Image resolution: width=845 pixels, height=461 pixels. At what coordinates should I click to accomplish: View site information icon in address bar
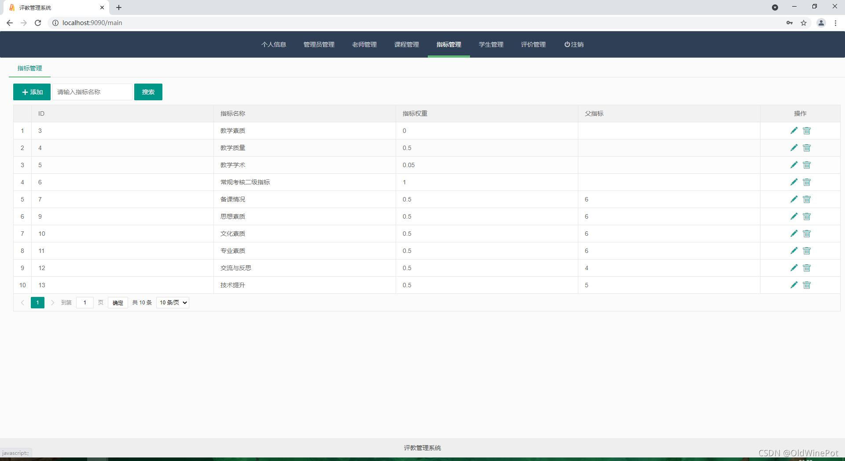55,23
